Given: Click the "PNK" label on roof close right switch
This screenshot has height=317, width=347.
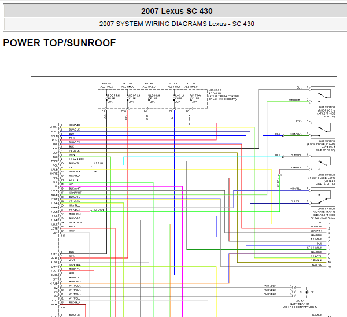Looking at the screenshot, I should click(x=299, y=121).
